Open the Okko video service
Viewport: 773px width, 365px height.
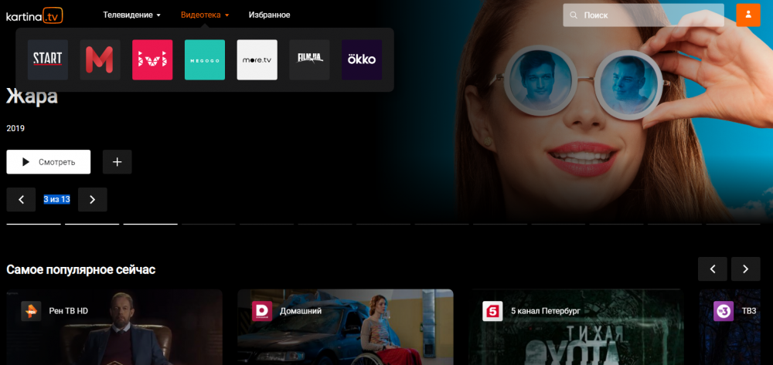(362, 60)
